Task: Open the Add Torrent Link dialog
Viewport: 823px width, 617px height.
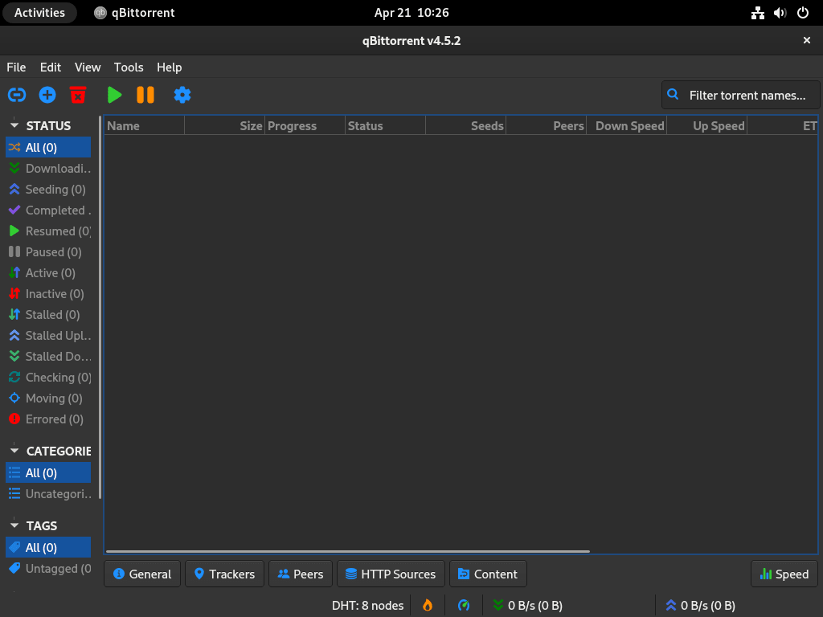Action: [x=16, y=95]
